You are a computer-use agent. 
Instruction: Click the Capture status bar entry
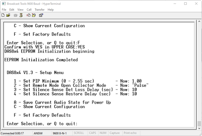(114, 133)
